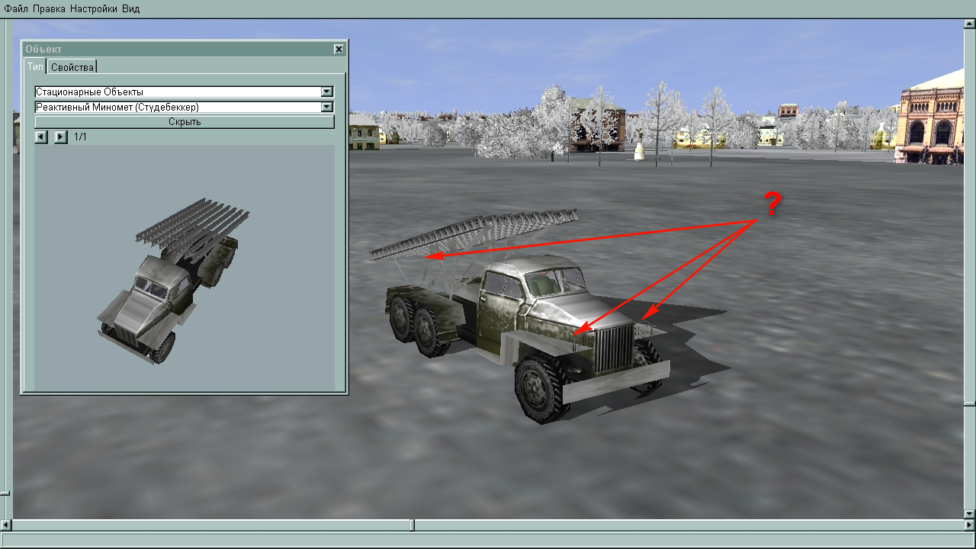Image resolution: width=976 pixels, height=549 pixels.
Task: Expand the Стационарные Объекты dropdown arrow
Action: click(327, 92)
